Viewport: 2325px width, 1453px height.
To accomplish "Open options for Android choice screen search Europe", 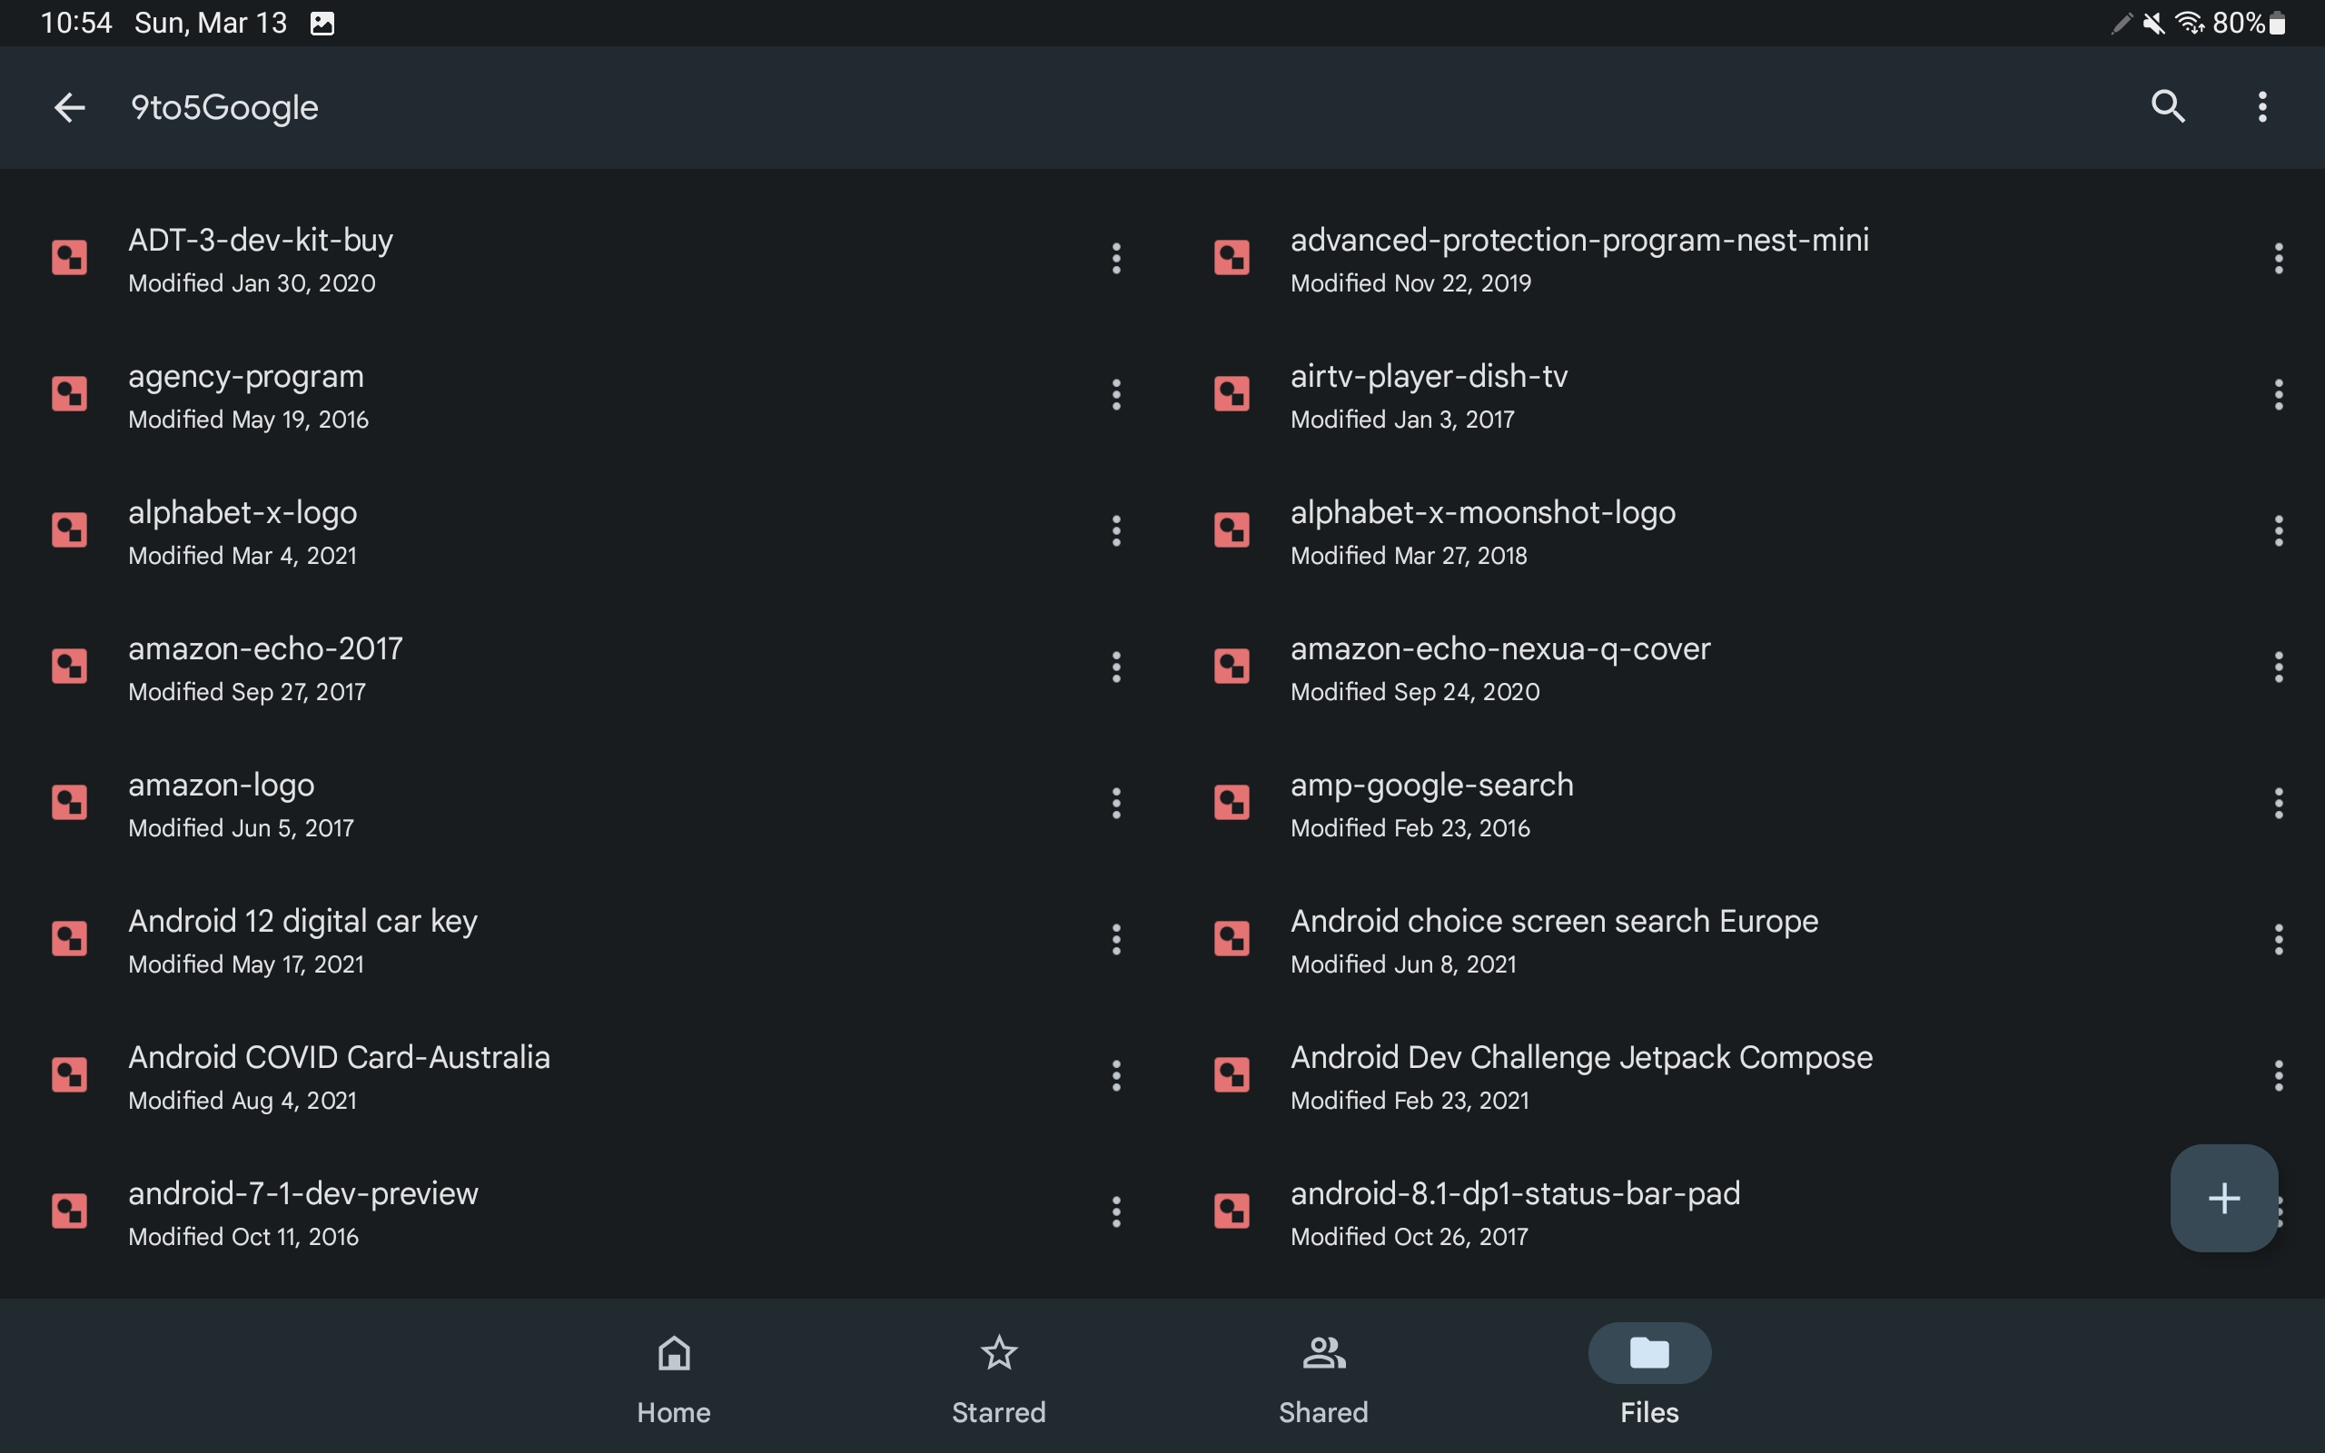I will (x=2278, y=939).
